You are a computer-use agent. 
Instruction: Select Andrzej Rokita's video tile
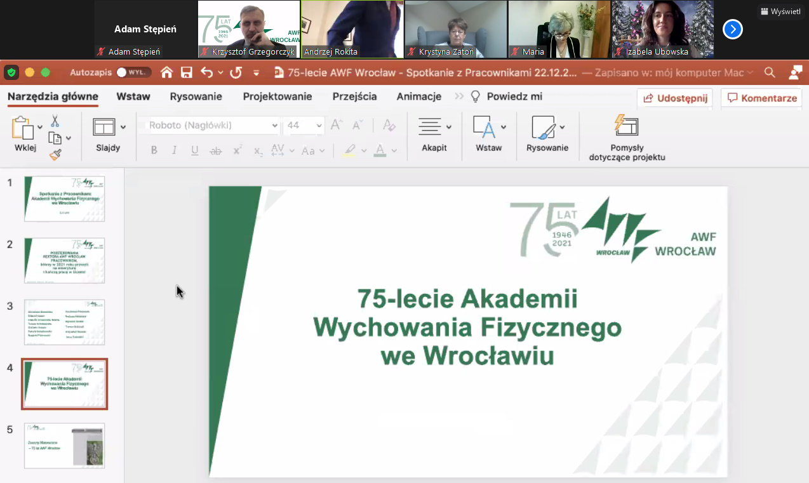tap(352, 29)
